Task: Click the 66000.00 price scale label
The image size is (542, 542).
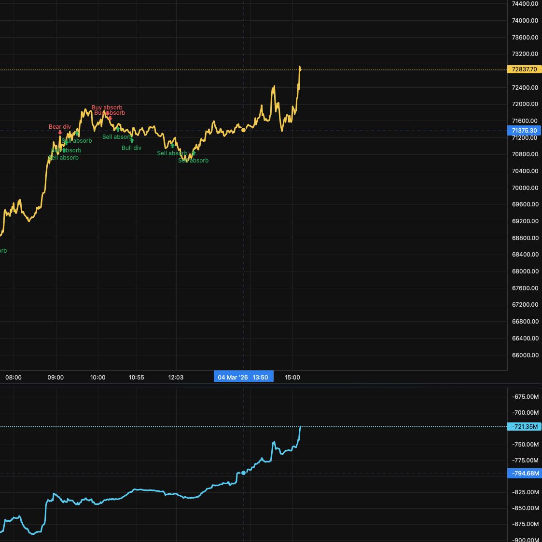Action: click(525, 355)
